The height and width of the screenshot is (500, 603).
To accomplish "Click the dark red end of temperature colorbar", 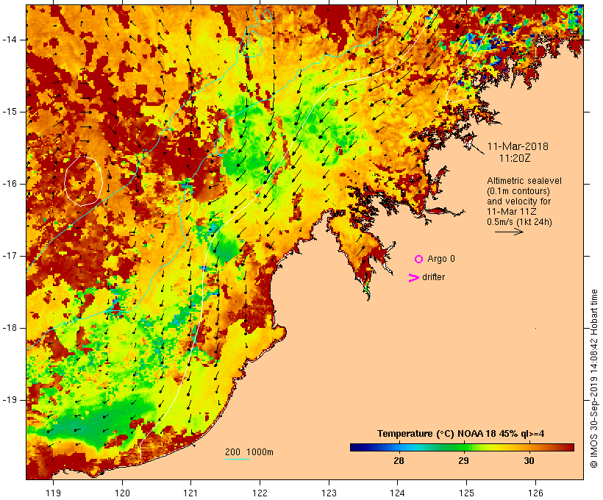I will coord(570,447).
